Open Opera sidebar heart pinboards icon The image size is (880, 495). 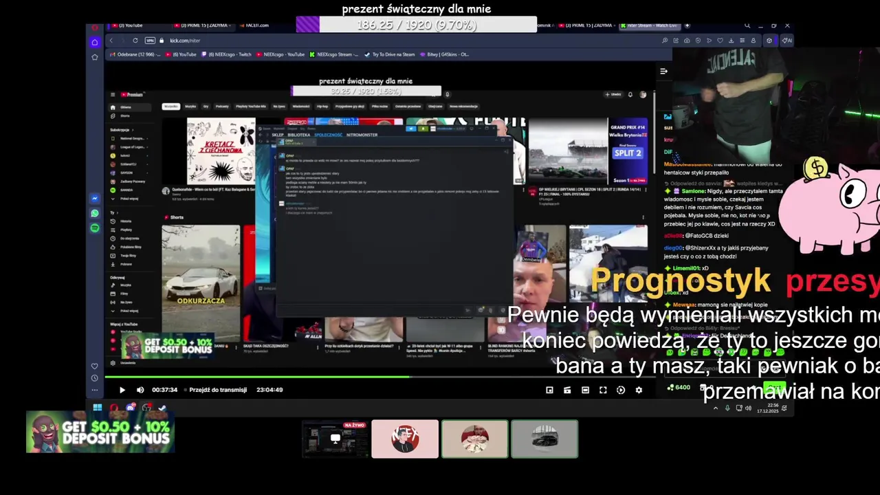(x=95, y=366)
